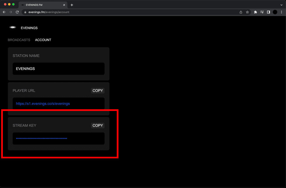Click the browser back arrow

(x=4, y=12)
